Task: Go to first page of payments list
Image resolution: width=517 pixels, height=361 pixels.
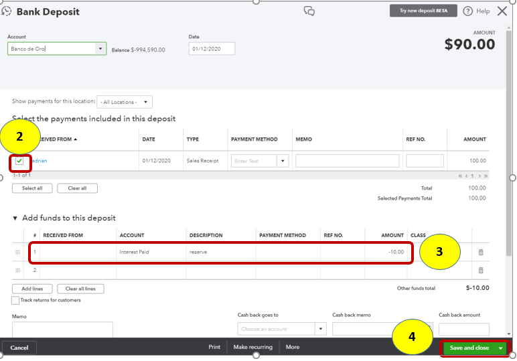Action: (x=460, y=176)
